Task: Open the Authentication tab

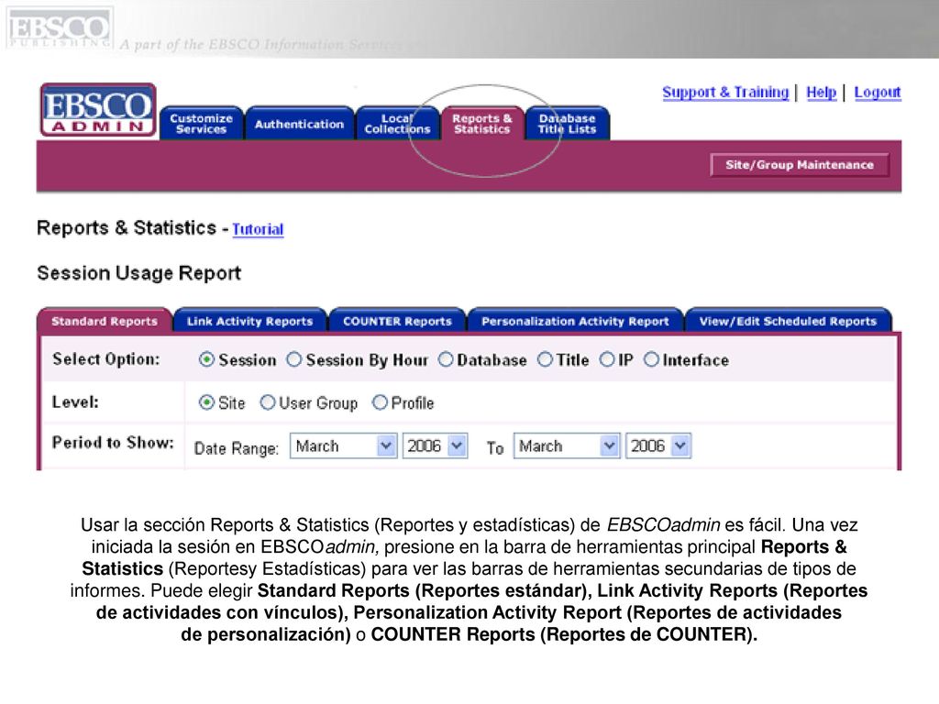Action: pyautogui.click(x=299, y=124)
